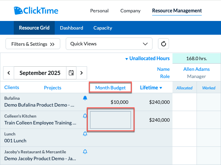Switch to the Resource Grid tab
Image resolution: width=221 pixels, height=165 pixels.
(x=34, y=28)
